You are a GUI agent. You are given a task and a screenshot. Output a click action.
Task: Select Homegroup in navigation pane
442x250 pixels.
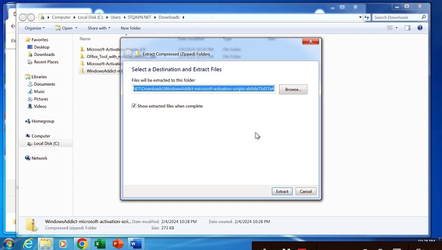click(43, 121)
